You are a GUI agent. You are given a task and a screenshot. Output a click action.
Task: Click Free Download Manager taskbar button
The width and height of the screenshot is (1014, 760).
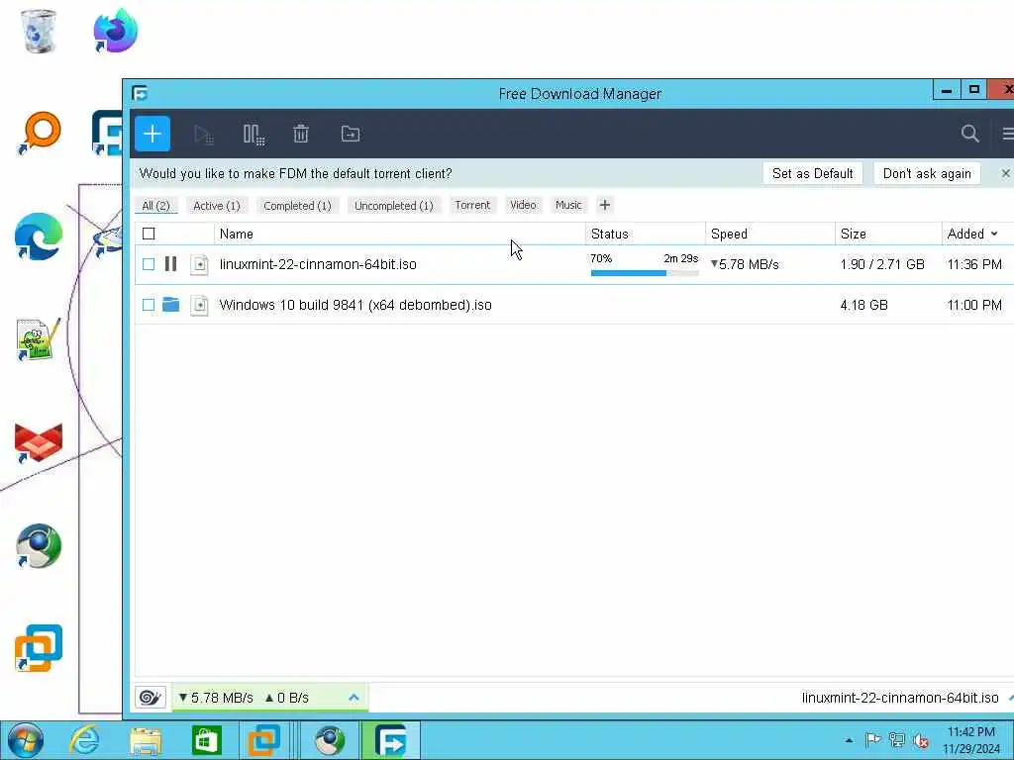tap(390, 740)
